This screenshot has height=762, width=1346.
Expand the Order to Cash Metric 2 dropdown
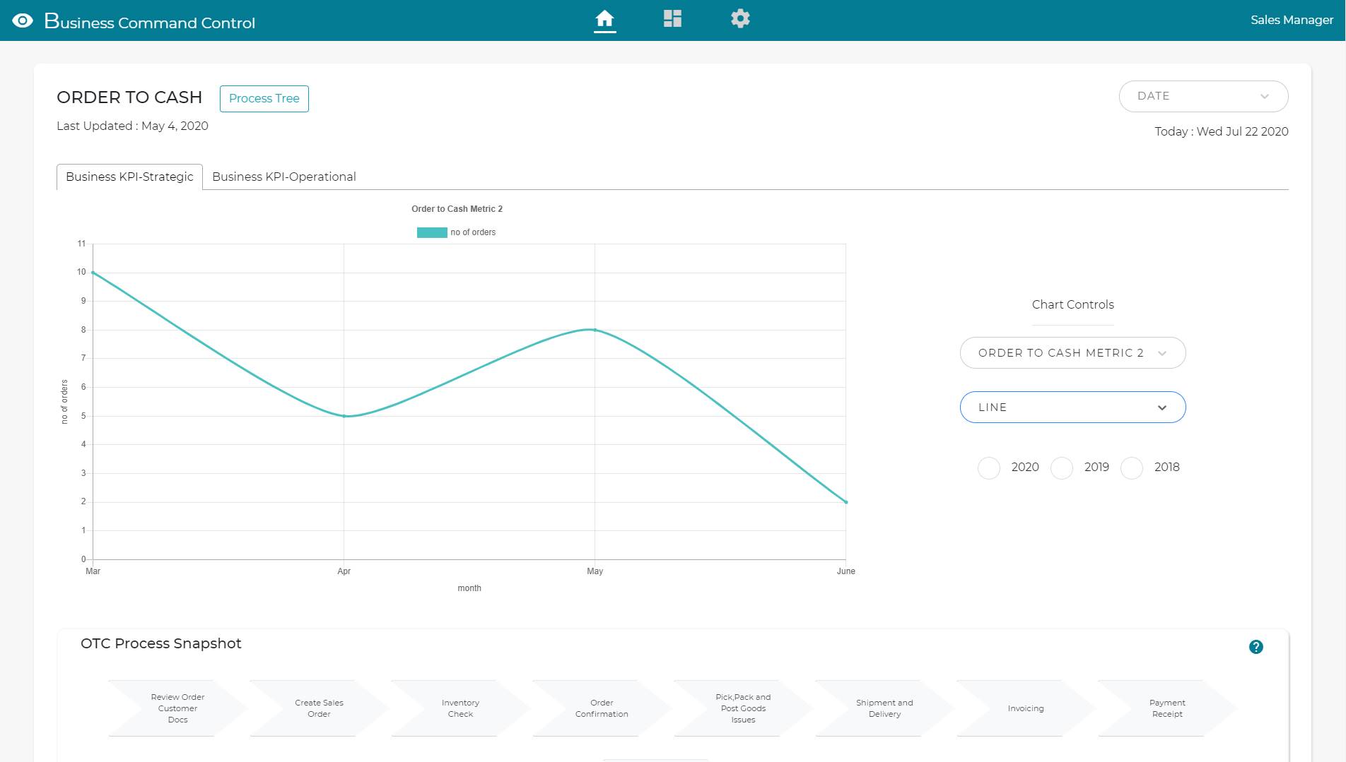coord(1072,353)
